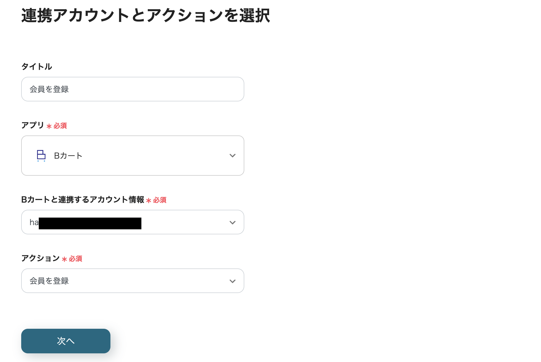
Task: Click the Bカートと連携するアカウント情報 label
Action: point(83,200)
